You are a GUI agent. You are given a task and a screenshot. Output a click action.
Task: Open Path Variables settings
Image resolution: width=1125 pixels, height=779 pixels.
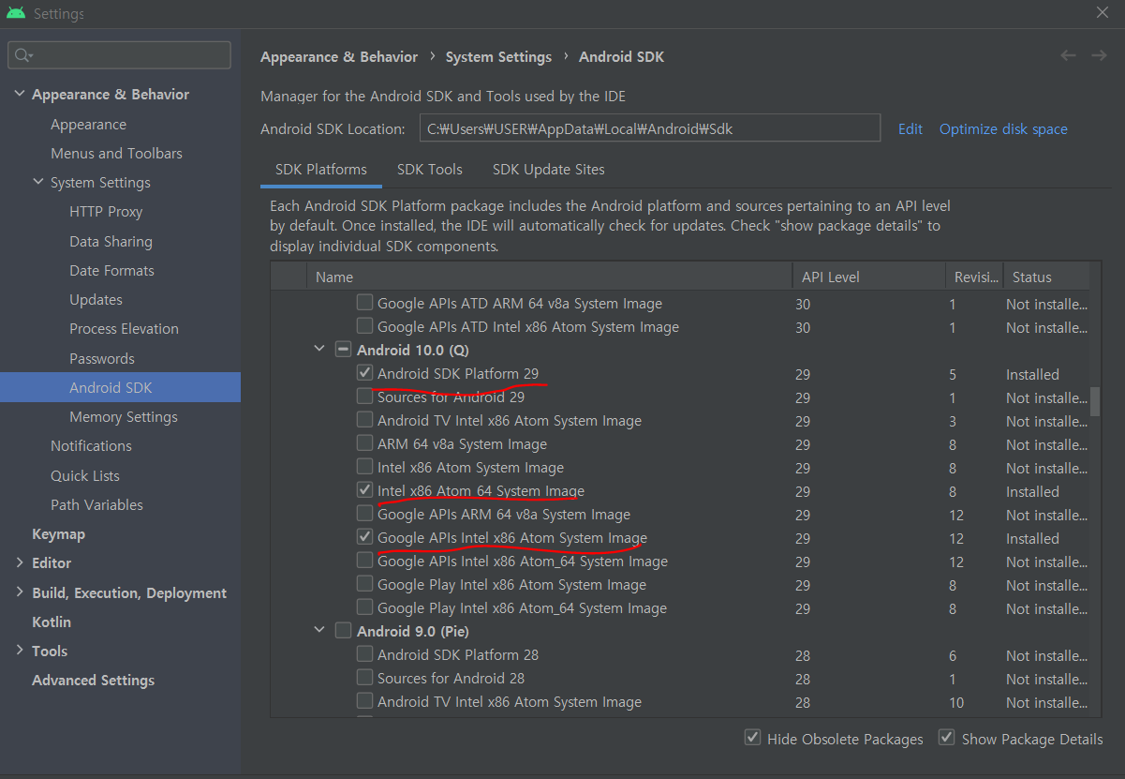point(96,505)
